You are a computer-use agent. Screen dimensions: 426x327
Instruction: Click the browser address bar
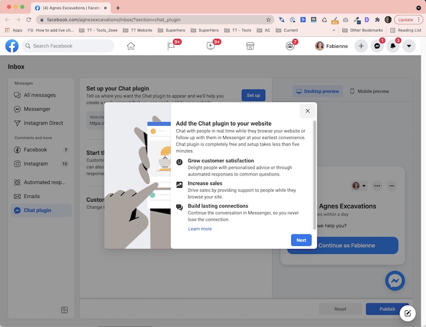coord(155,20)
